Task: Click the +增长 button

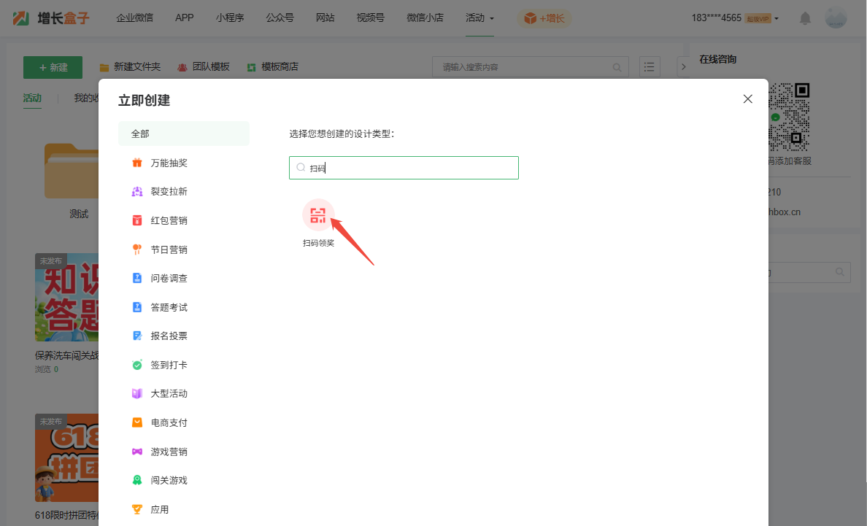Action: [x=544, y=18]
